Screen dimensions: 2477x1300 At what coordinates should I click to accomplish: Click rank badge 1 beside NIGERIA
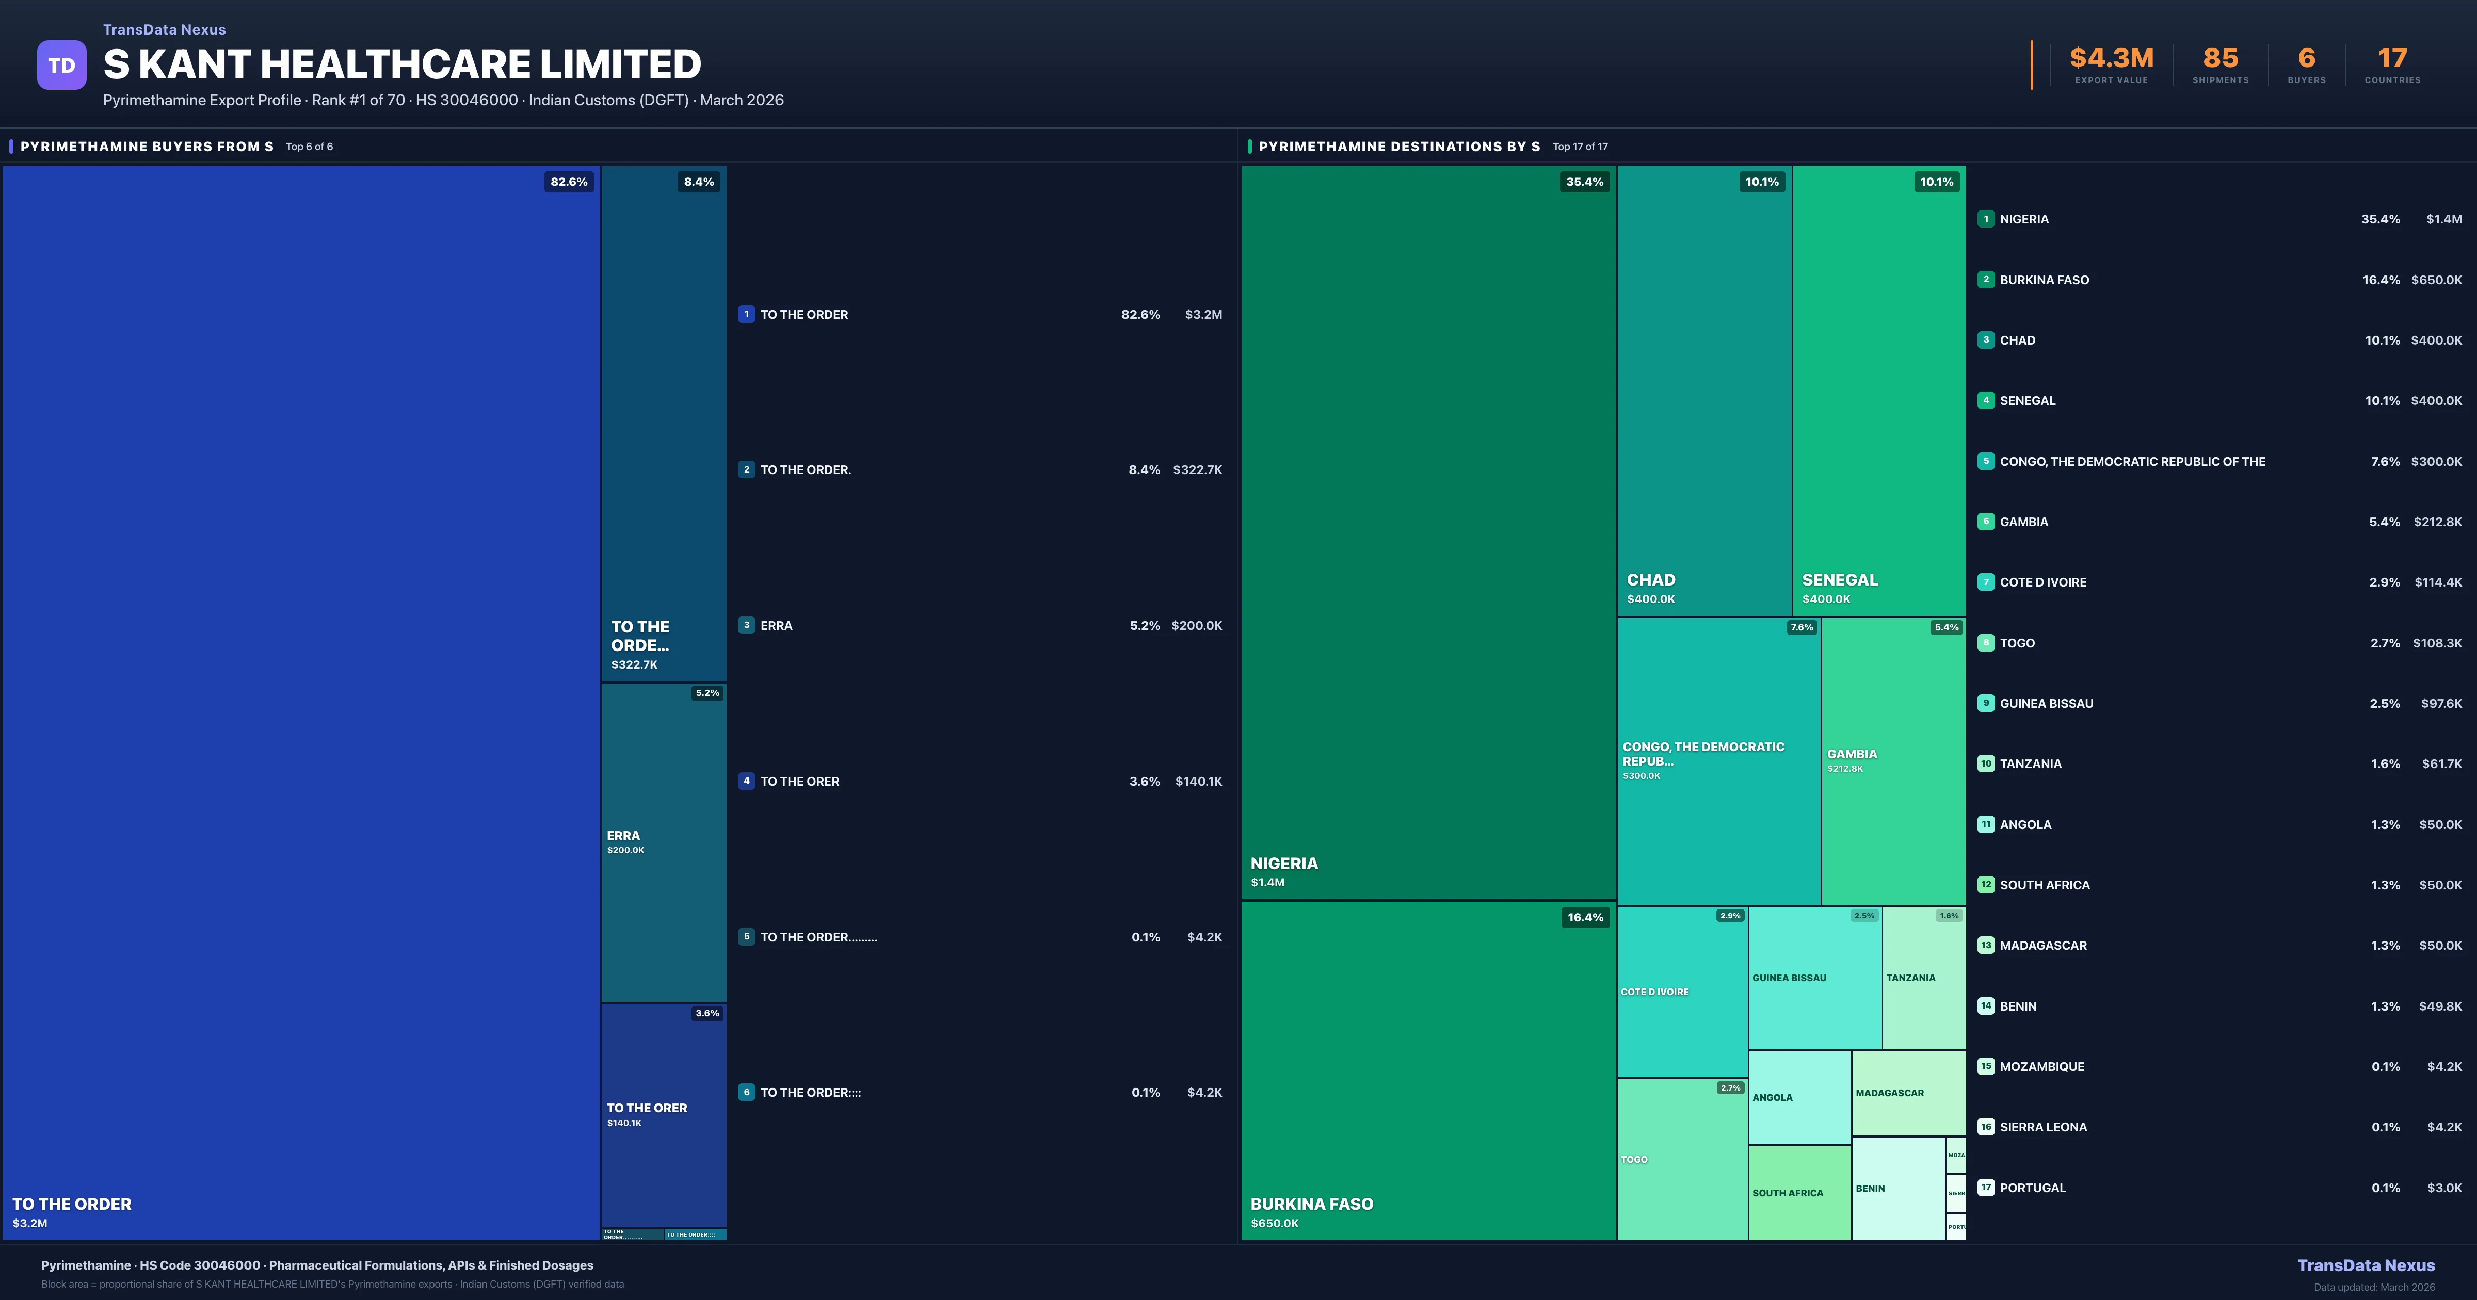tap(1986, 219)
